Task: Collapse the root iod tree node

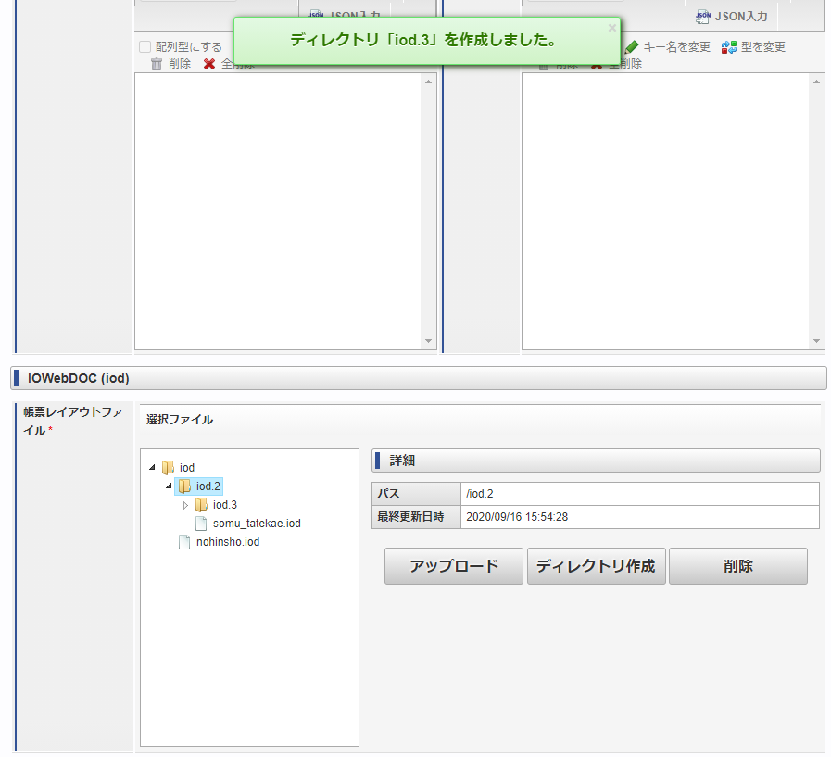Action: click(x=152, y=468)
